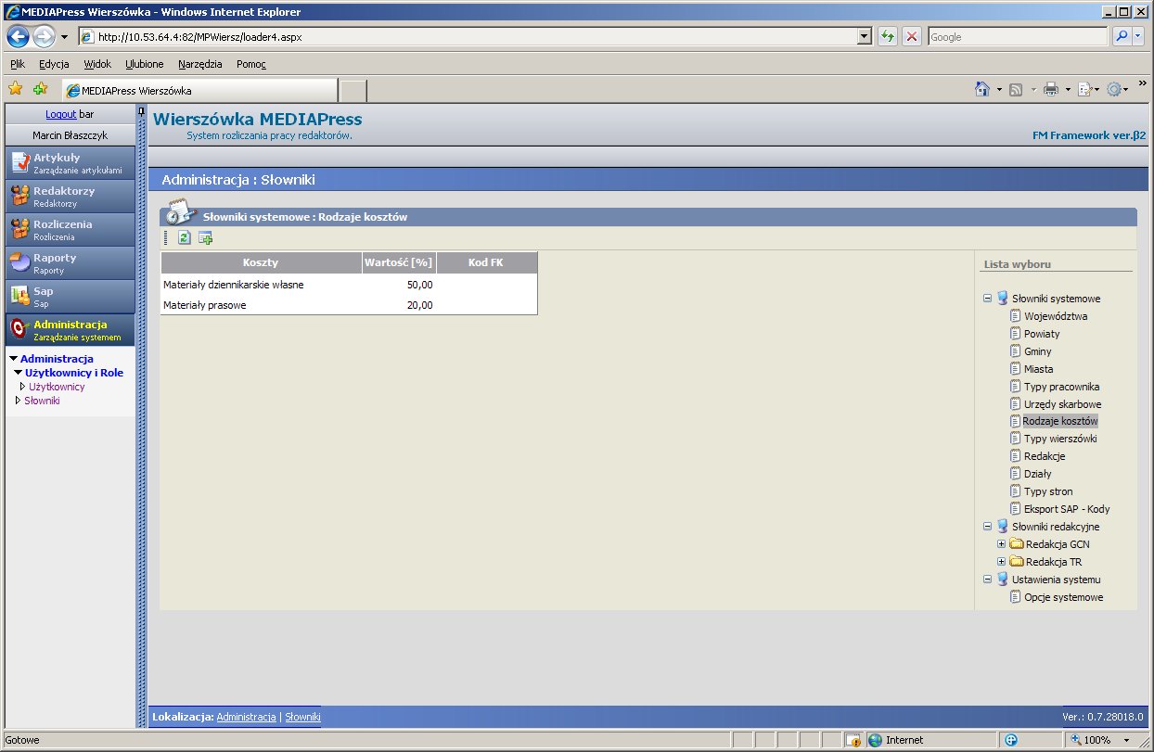Open the Redaktorzy module icon
This screenshot has width=1154, height=752.
(x=19, y=197)
